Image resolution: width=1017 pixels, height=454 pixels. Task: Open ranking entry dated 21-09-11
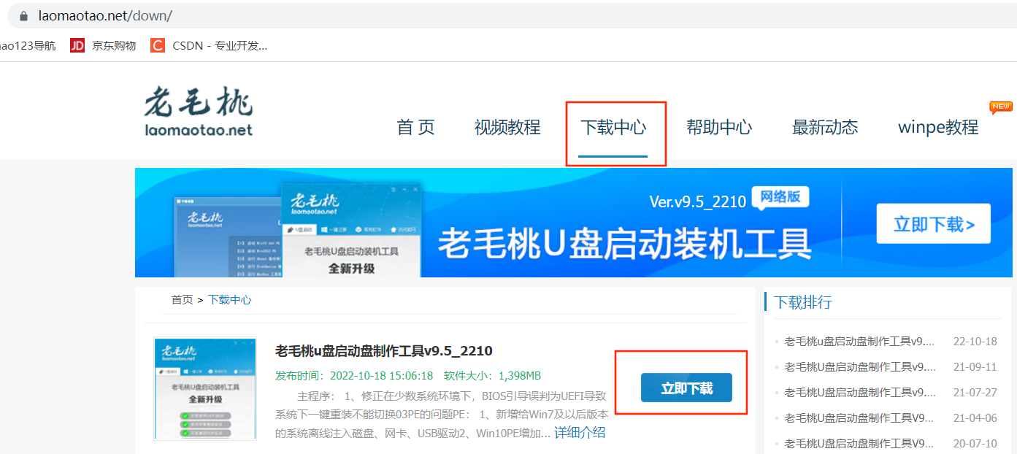point(891,366)
